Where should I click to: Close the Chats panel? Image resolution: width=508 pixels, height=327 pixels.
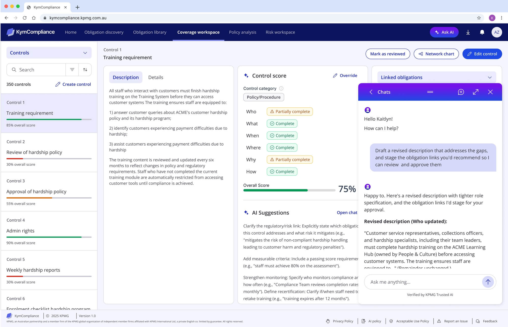pos(490,92)
